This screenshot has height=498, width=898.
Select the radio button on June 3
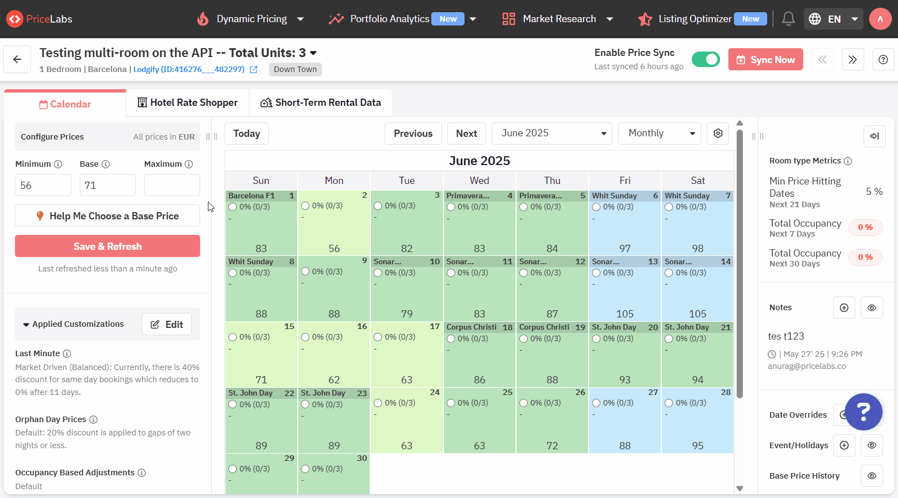(x=378, y=206)
